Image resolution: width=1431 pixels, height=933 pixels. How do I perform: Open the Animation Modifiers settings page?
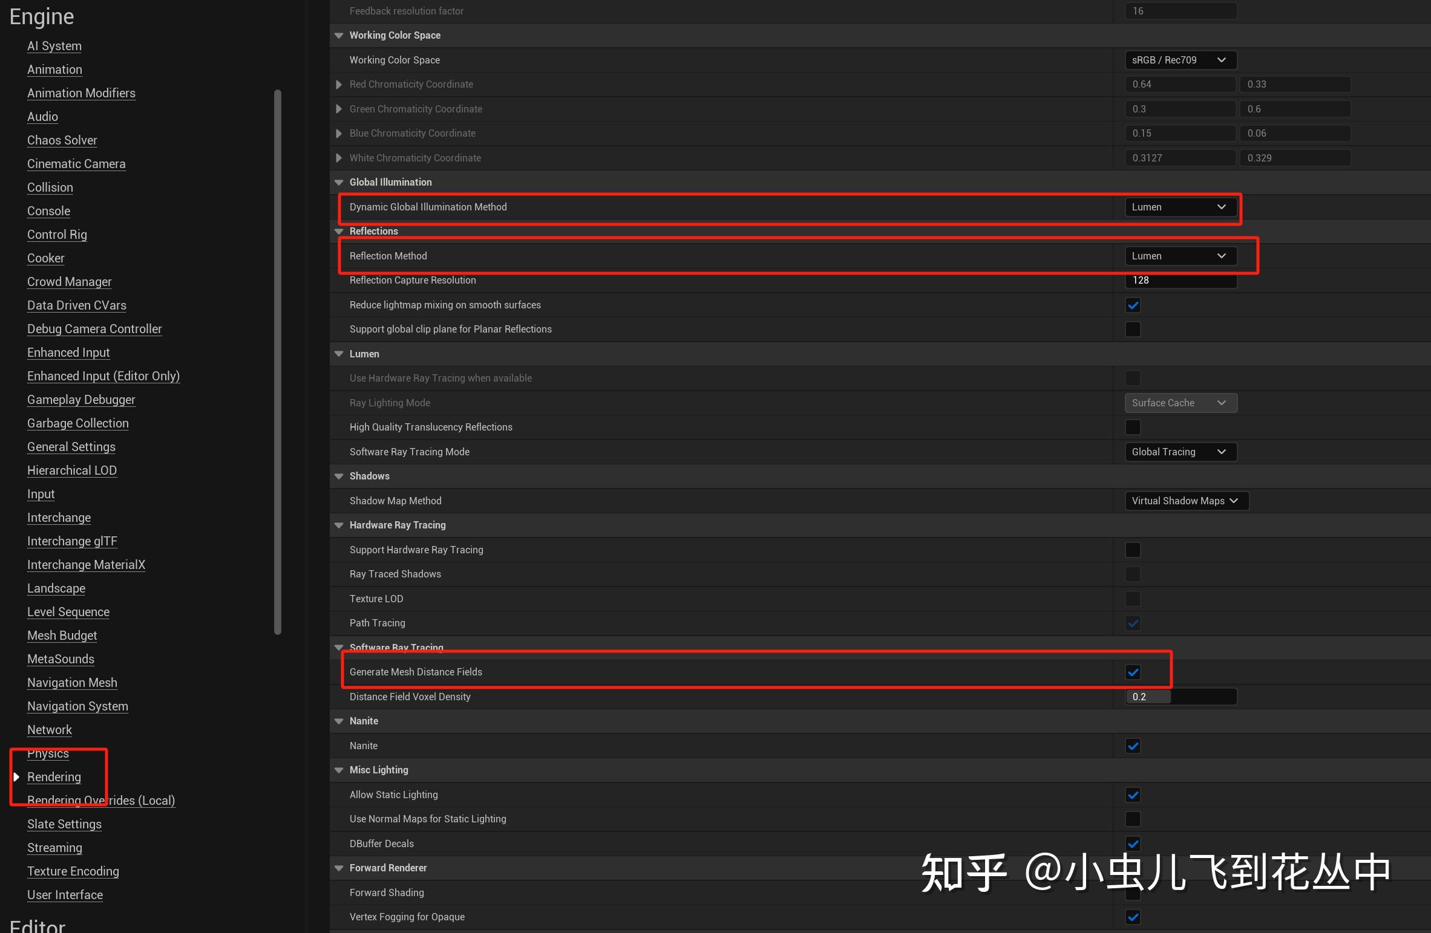coord(81,93)
